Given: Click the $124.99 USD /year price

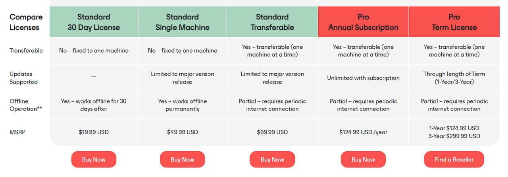Looking at the screenshot, I should 363,132.
